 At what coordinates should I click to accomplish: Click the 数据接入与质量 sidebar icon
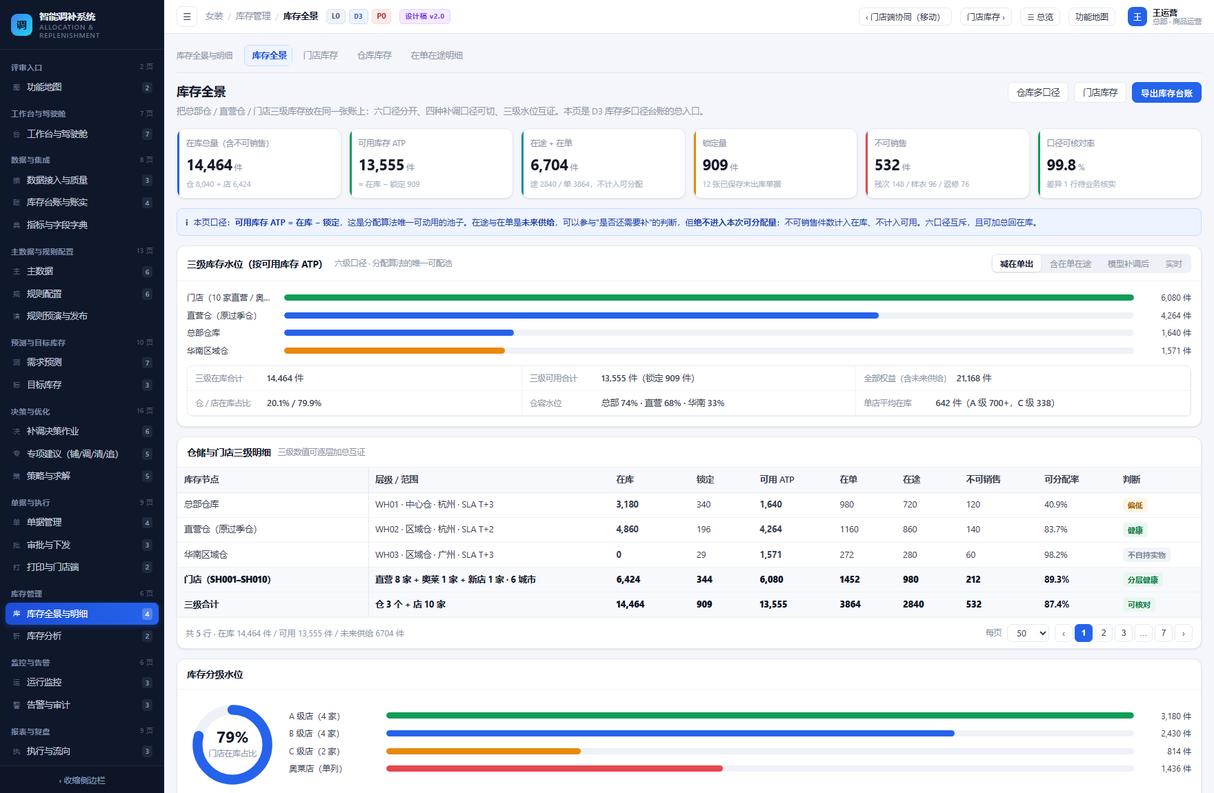(17, 181)
